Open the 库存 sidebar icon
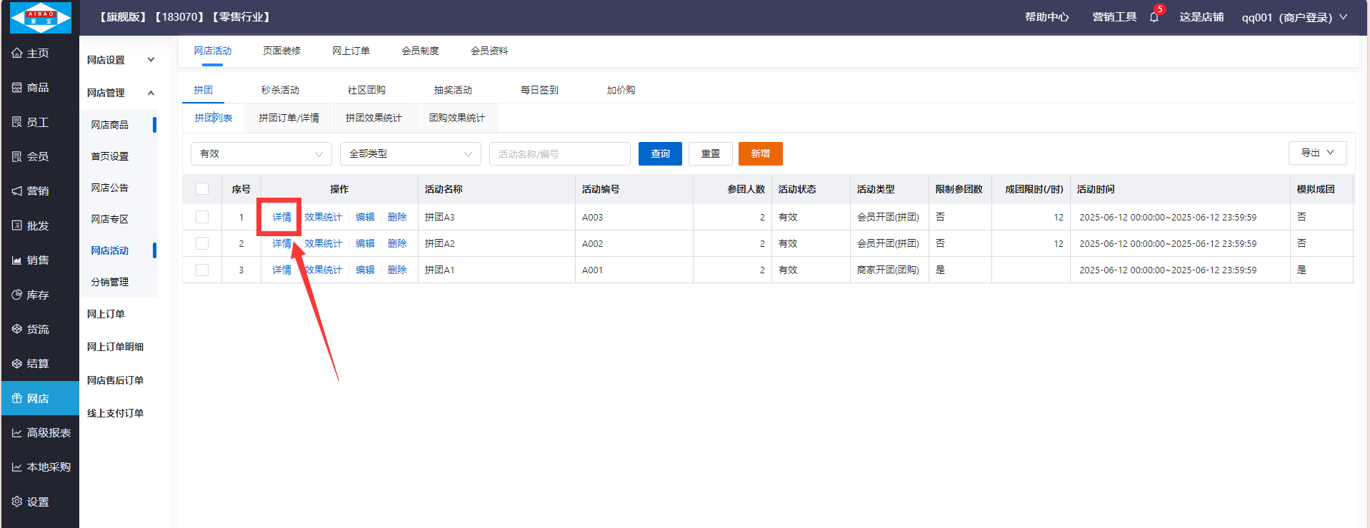Viewport: 1370px width, 528px height. [x=17, y=295]
